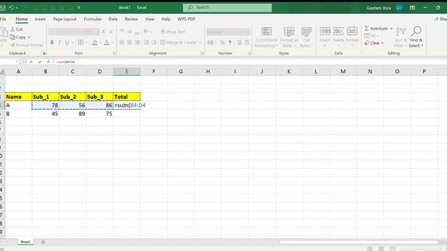Screen dimensions: 447x251
Task: Apply the Font Color swatch
Action: (x=107, y=43)
